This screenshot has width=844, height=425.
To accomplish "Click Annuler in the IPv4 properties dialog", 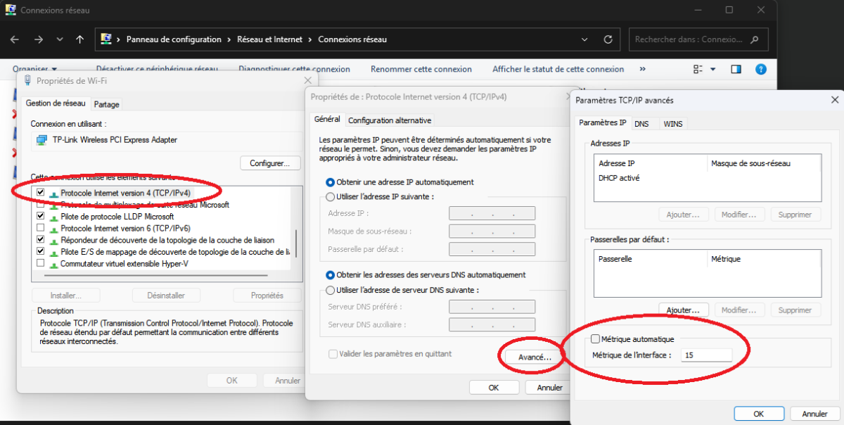I will pos(549,388).
